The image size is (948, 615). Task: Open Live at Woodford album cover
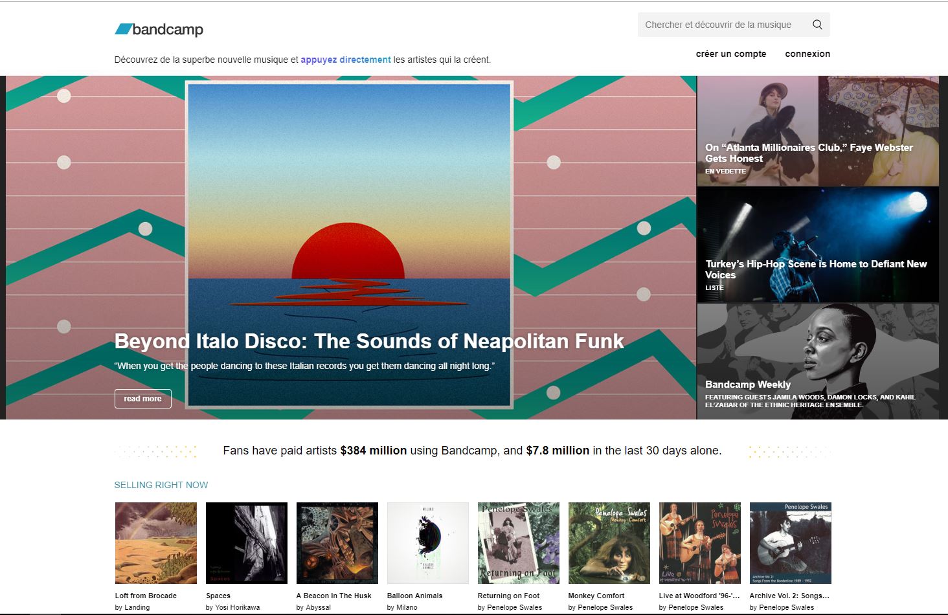(700, 543)
